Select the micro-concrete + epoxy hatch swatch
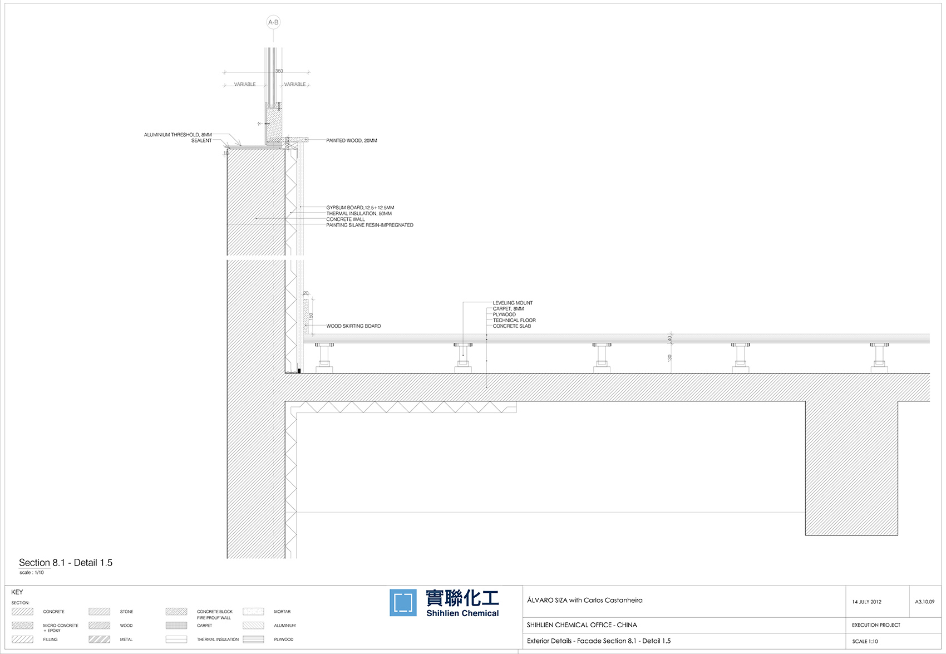 point(22,626)
